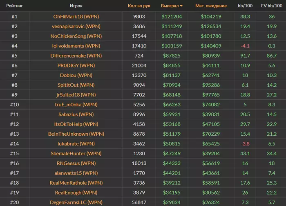The width and height of the screenshot is (286, 206).
Task: Open player alanwatts15 (WPN)
Action: [76, 173]
